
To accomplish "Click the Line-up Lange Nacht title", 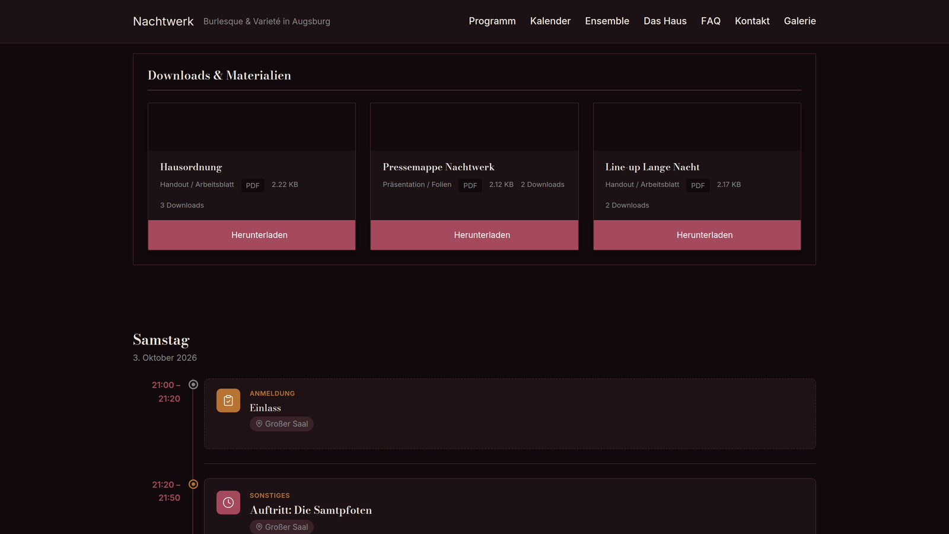I will pyautogui.click(x=652, y=167).
